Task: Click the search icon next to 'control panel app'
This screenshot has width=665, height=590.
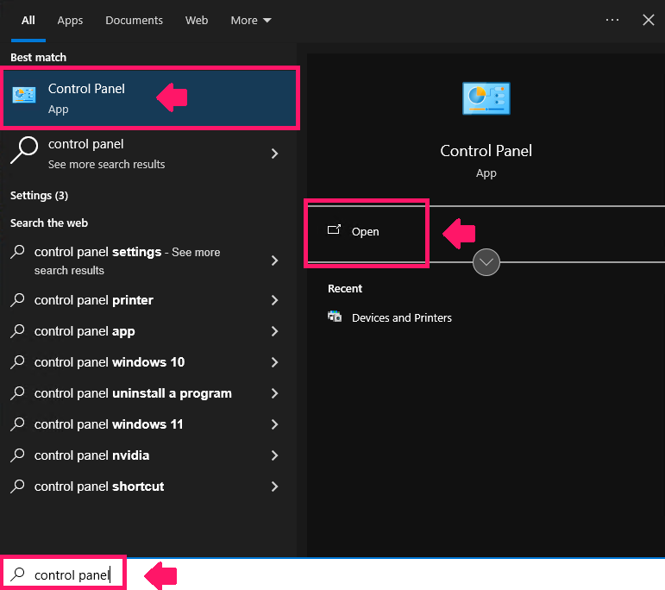Action: pyautogui.click(x=17, y=331)
